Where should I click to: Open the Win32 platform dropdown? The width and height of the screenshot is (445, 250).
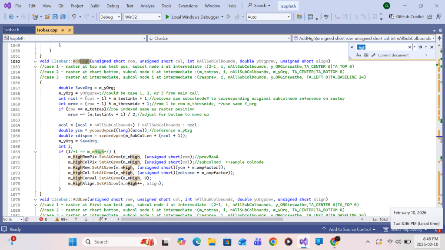[142, 17]
